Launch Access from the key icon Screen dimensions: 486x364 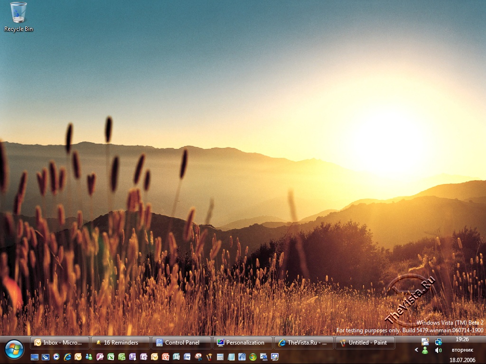pos(100,357)
